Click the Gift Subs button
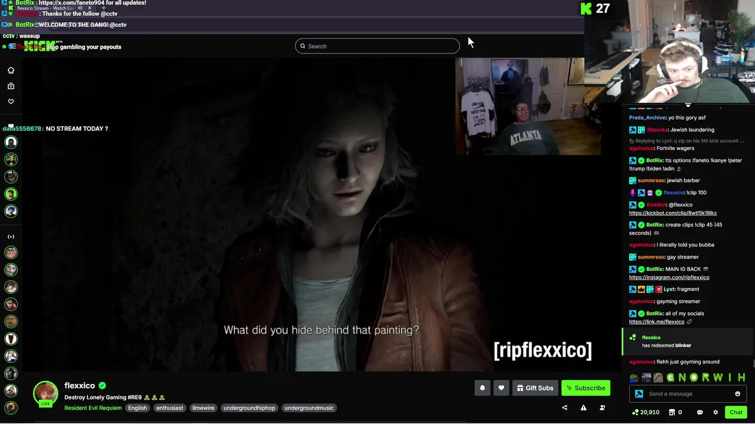This screenshot has width=755, height=424. (x=535, y=388)
